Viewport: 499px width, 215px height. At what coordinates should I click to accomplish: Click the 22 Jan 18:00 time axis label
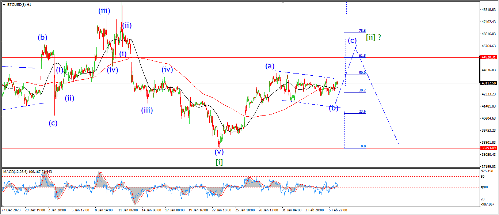(222, 210)
